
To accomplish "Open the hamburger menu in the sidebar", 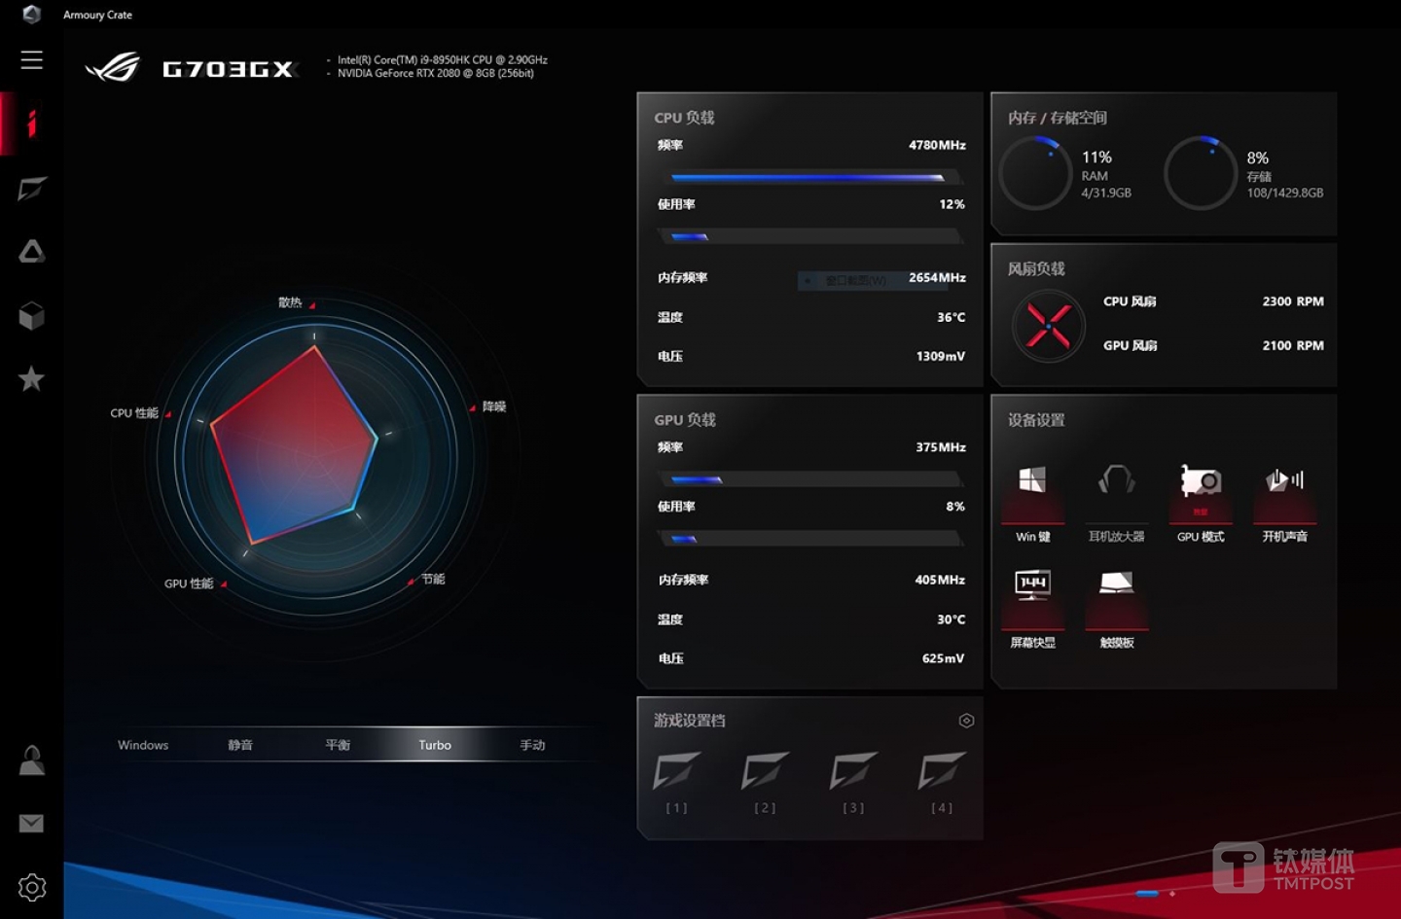I will pyautogui.click(x=31, y=60).
